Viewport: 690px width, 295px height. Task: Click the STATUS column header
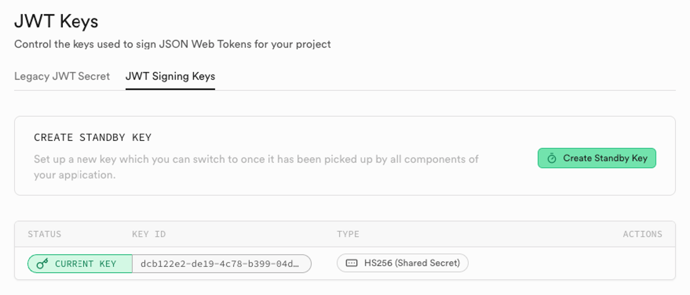(45, 234)
